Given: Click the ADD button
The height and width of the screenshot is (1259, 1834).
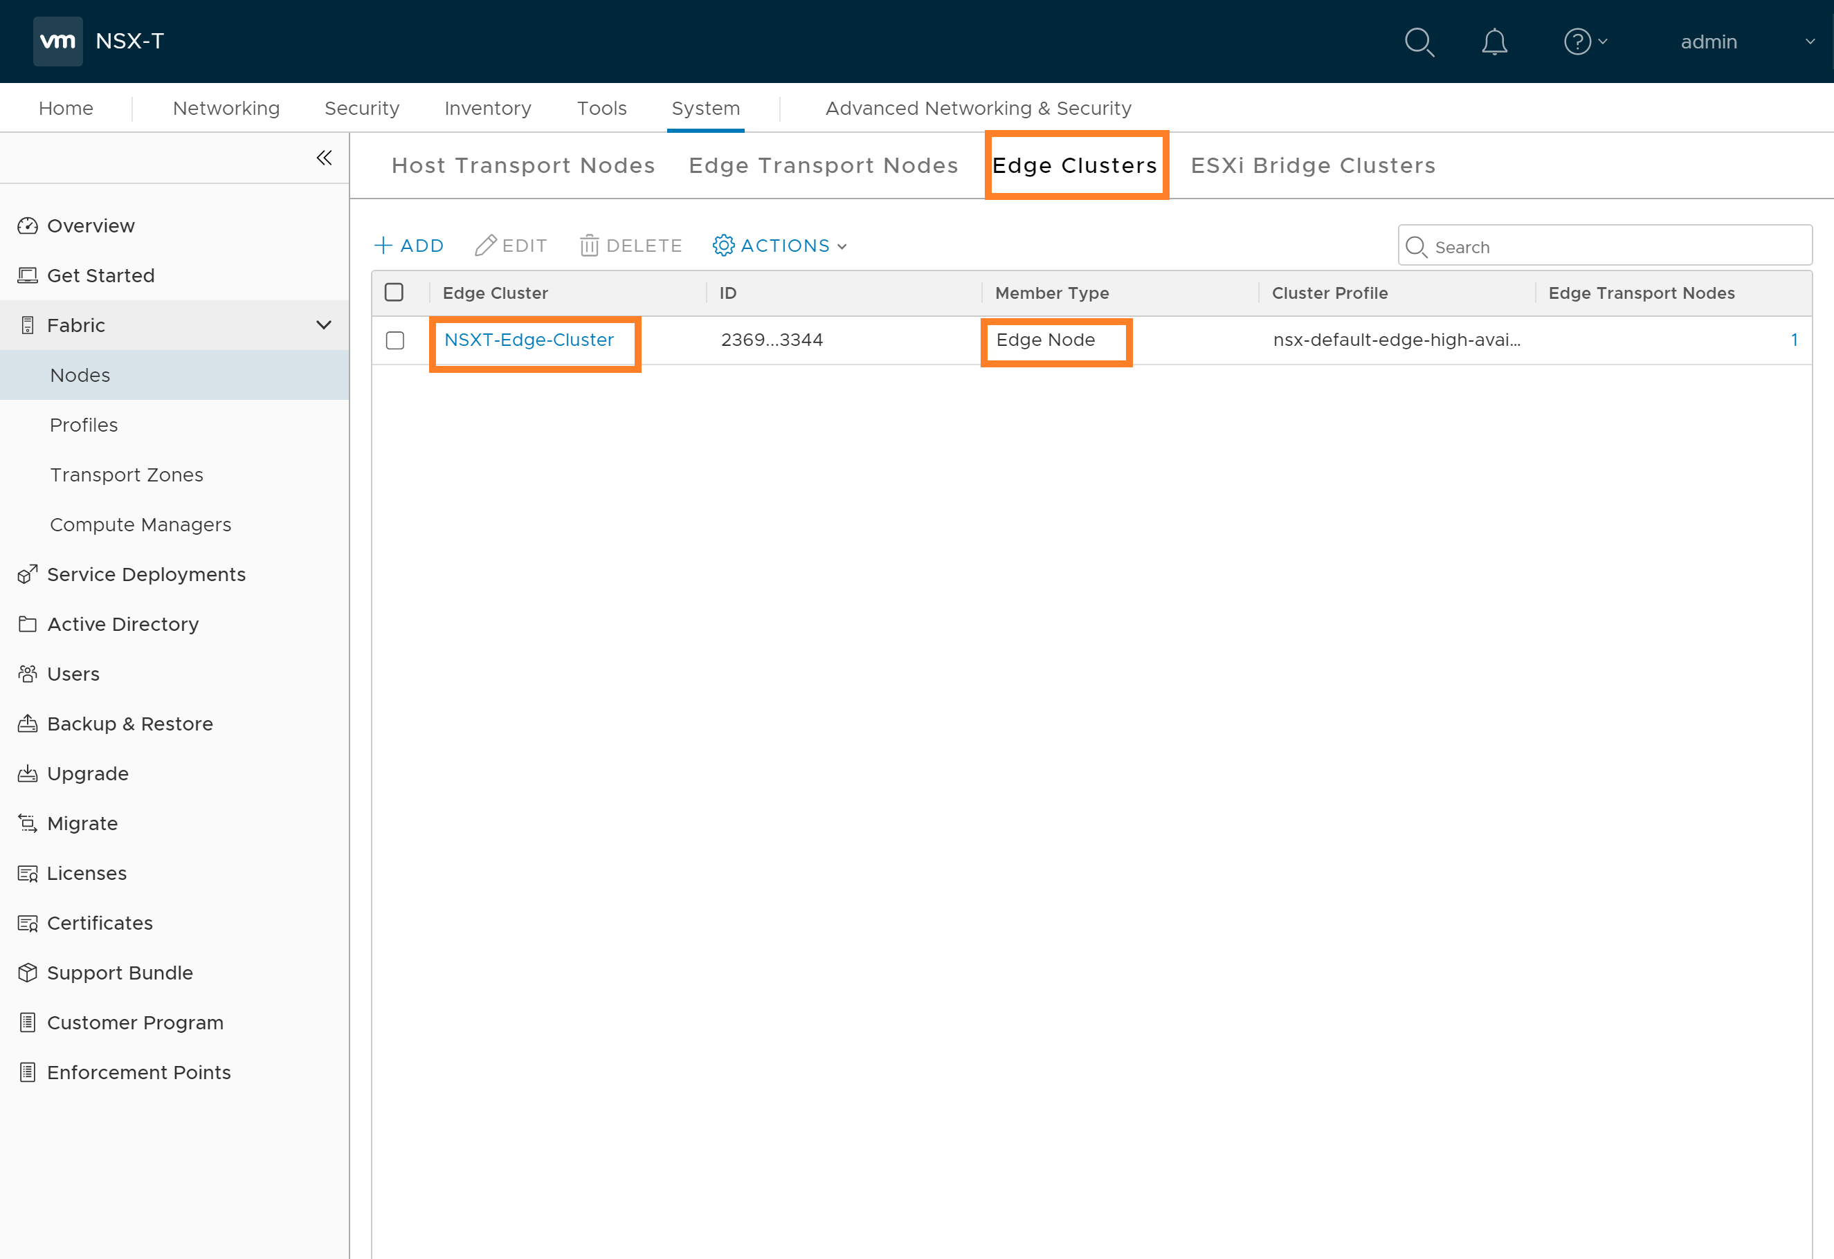Looking at the screenshot, I should click(x=409, y=246).
